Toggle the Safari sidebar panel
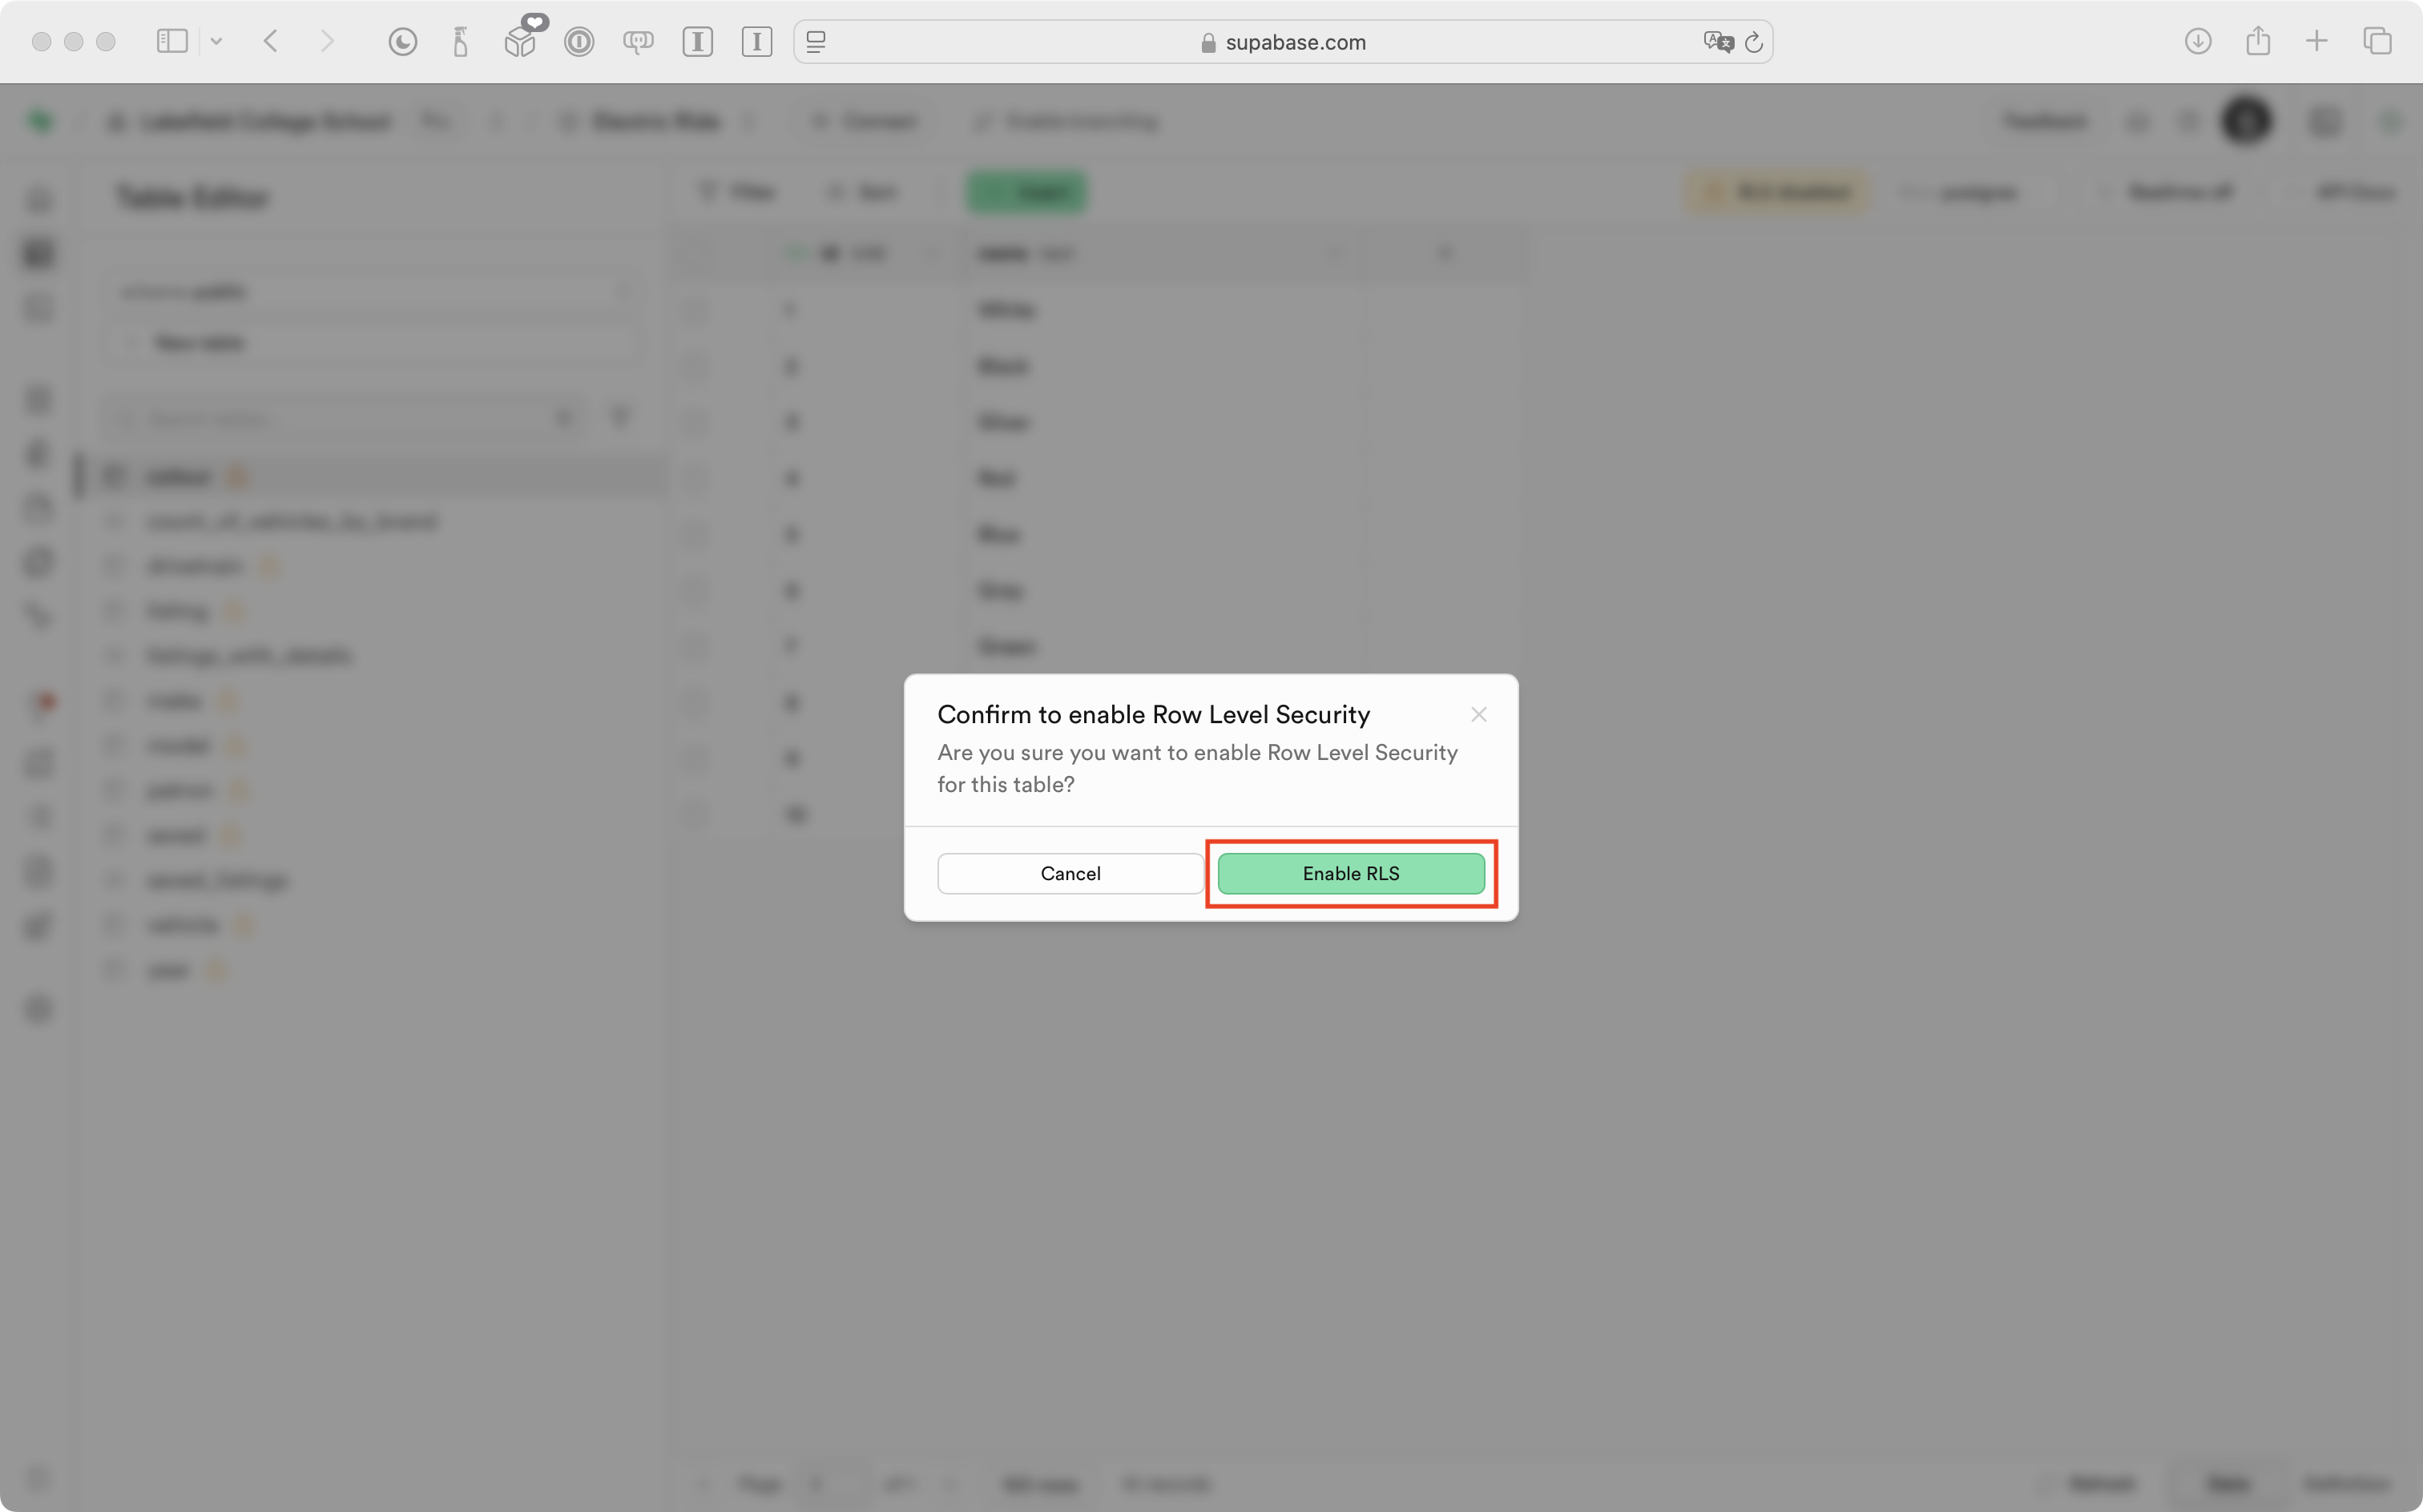Screen dimensions: 2423x1512 [172, 41]
